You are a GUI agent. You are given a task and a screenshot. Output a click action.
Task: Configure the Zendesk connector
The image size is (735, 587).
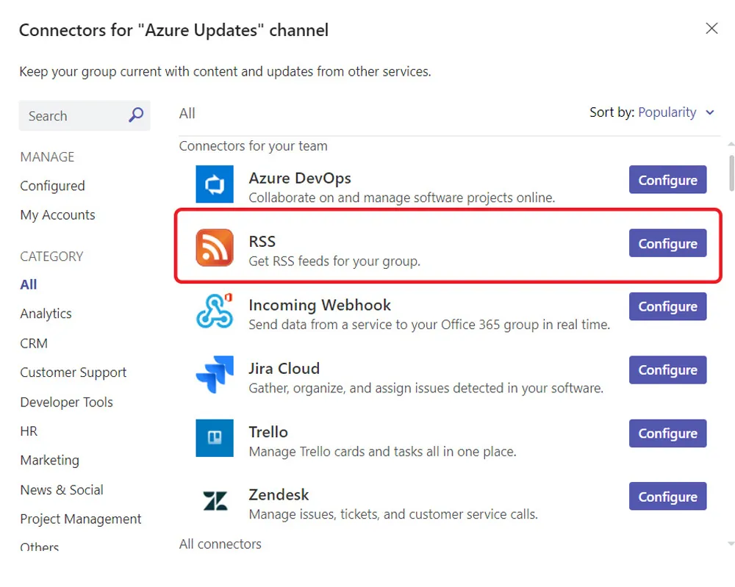click(x=667, y=496)
